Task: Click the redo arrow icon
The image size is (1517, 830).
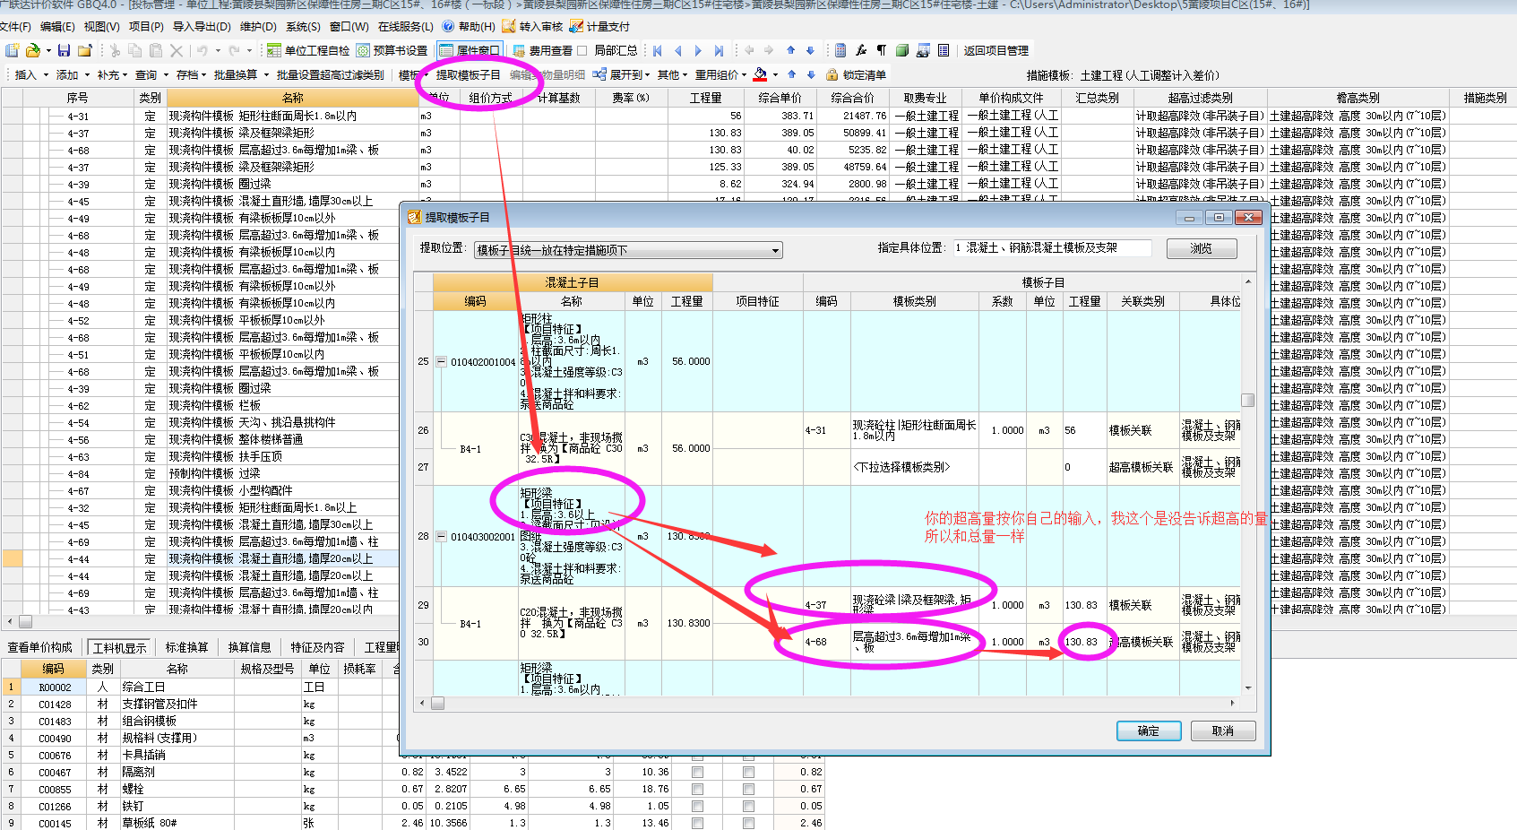Action: click(x=234, y=50)
